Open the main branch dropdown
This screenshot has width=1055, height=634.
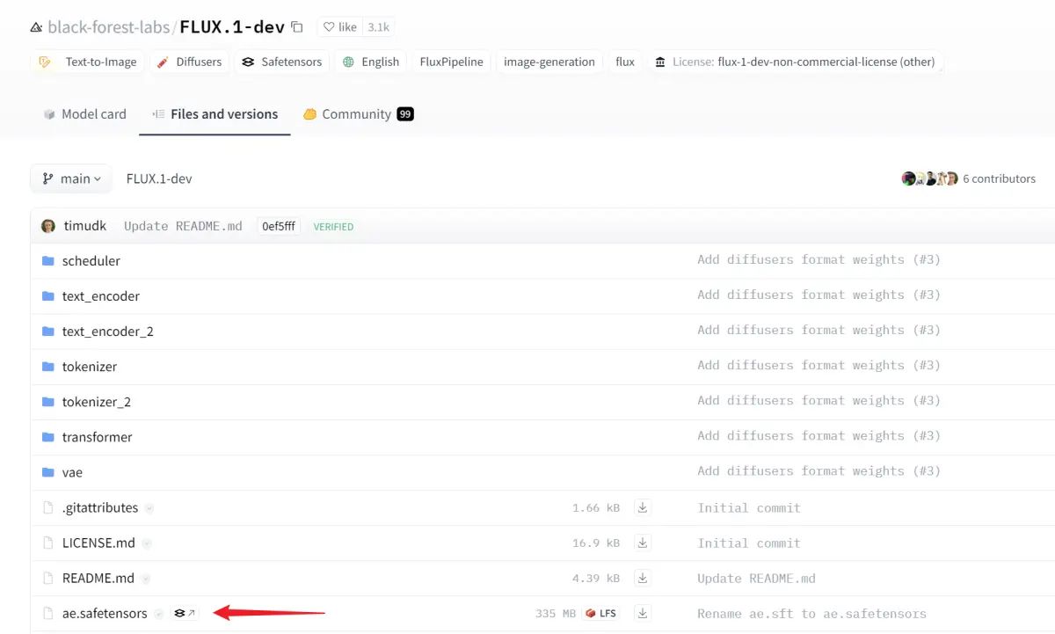[x=70, y=179]
